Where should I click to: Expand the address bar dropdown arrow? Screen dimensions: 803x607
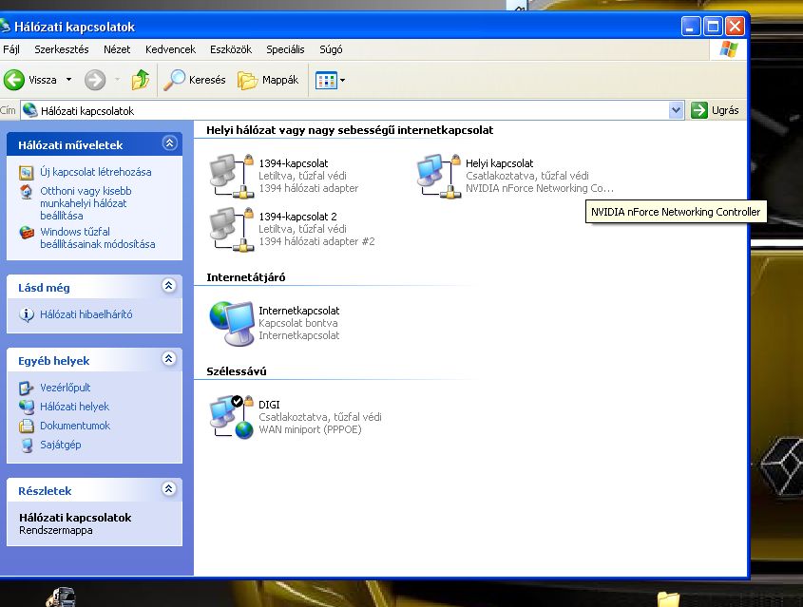tap(676, 110)
